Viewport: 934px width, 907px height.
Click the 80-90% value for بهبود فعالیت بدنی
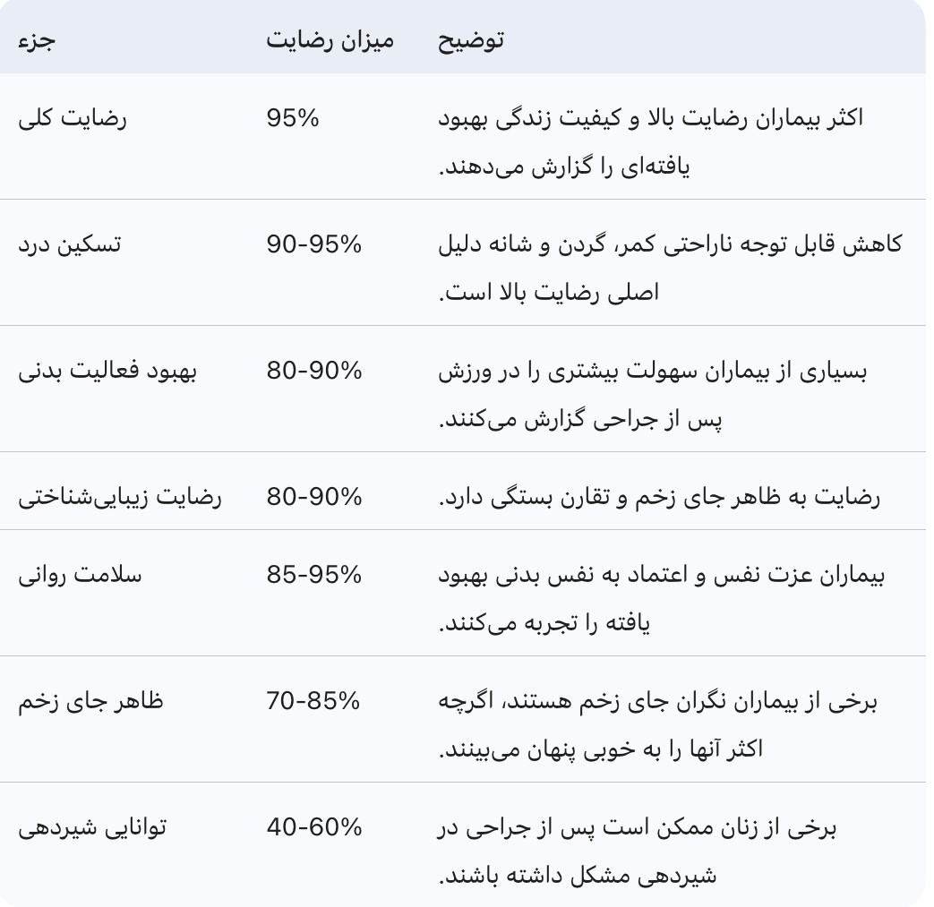coord(314,371)
